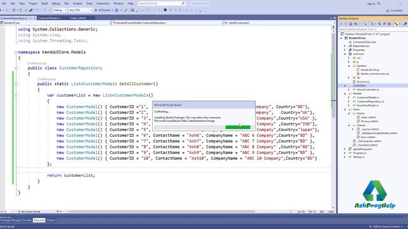Select CustomerRepository.cs in Solution Explorer
Screen dimensions: 408x229
point(370,102)
